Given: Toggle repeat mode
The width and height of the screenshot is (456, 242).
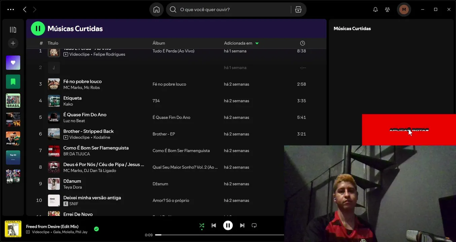Looking at the screenshot, I should coord(254,226).
